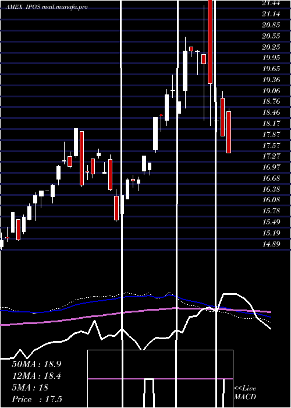
Task: Click the 20.85 price axis label
Action: click(271, 24)
